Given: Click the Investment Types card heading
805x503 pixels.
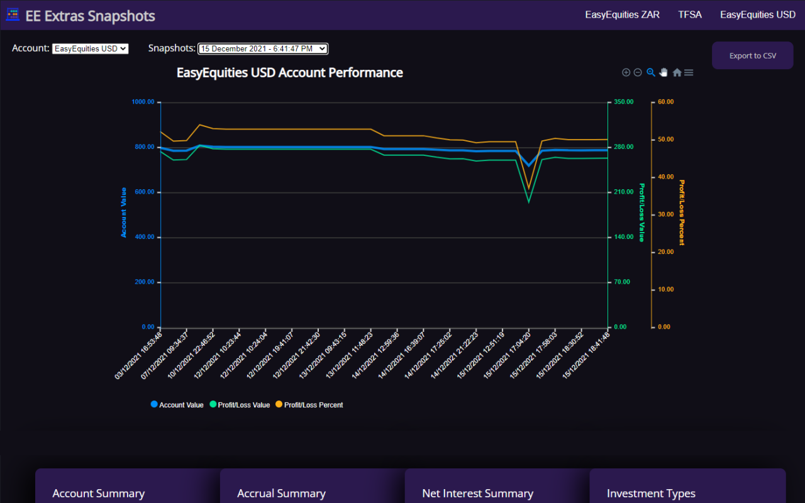Looking at the screenshot, I should coord(652,494).
